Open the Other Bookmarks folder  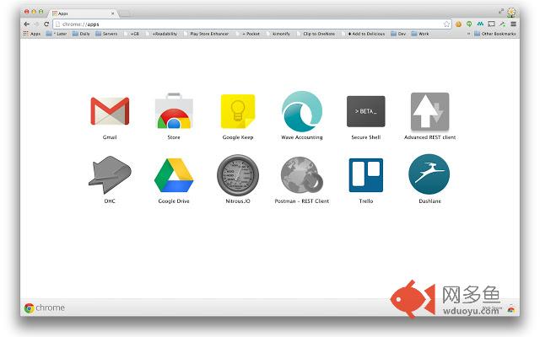[x=495, y=34]
